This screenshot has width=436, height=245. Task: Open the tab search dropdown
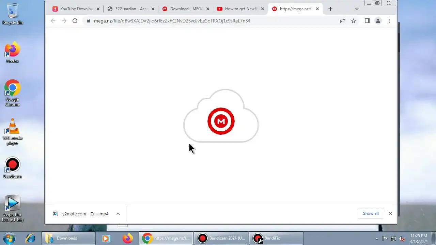click(x=357, y=9)
